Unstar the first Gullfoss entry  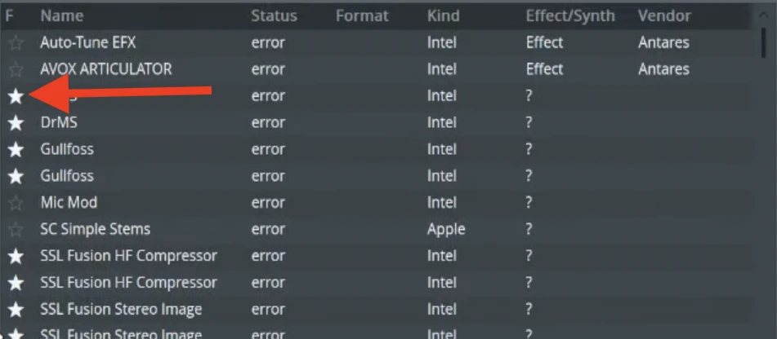(16, 150)
